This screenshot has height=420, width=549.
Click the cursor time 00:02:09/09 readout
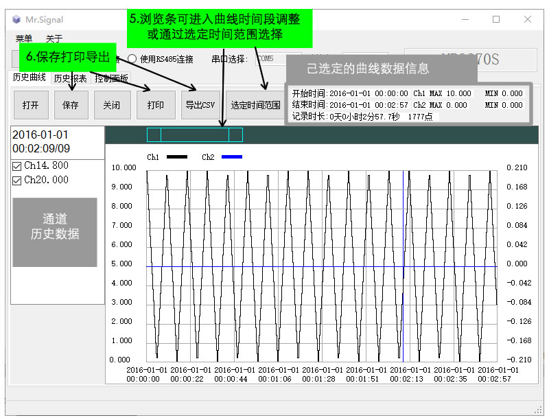[x=41, y=148]
